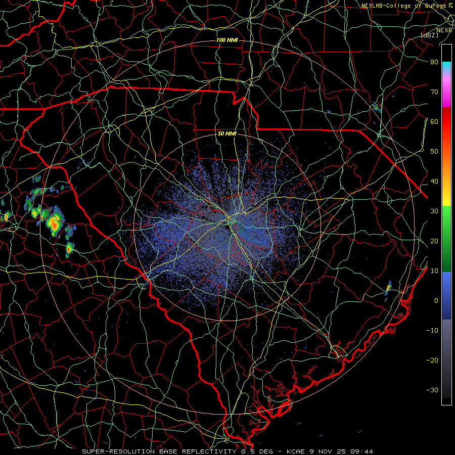Click the 60 value on the dBZ scale

click(x=434, y=121)
